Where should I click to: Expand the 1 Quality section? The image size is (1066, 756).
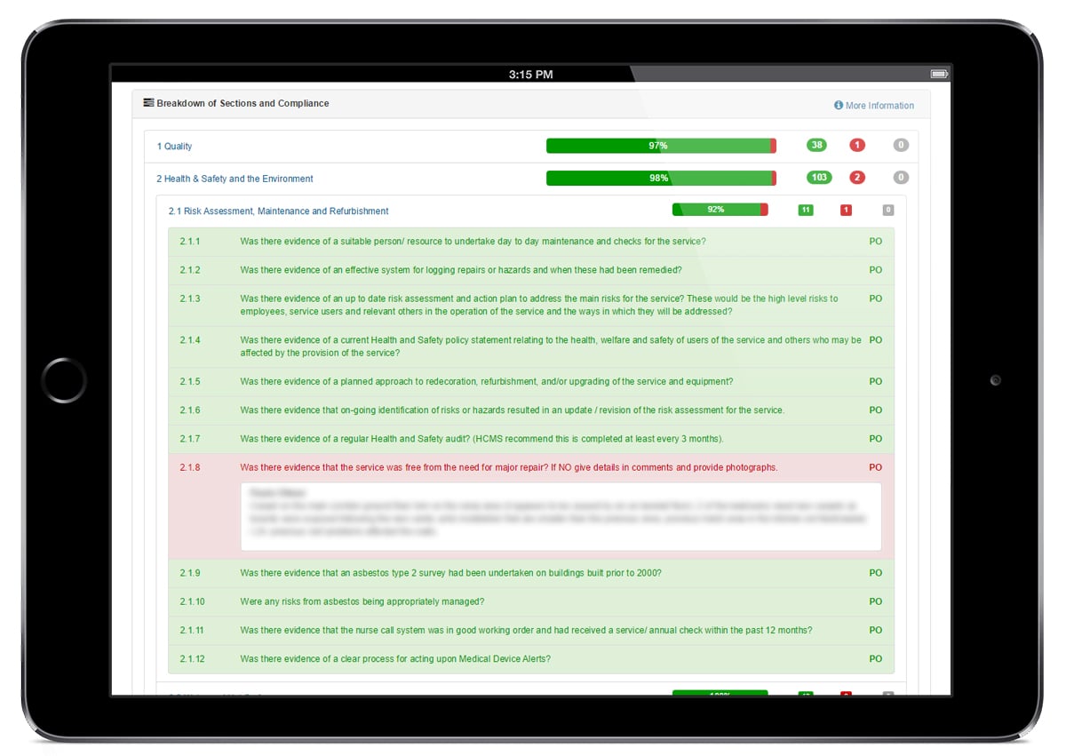174,147
